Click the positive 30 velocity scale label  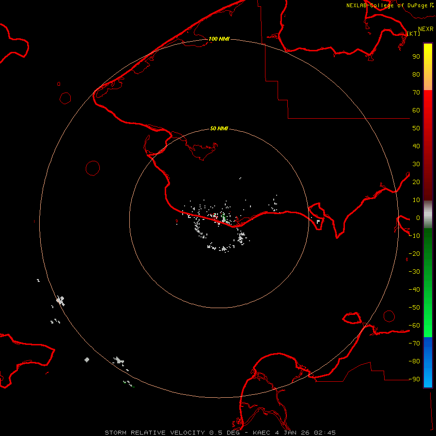click(416, 164)
